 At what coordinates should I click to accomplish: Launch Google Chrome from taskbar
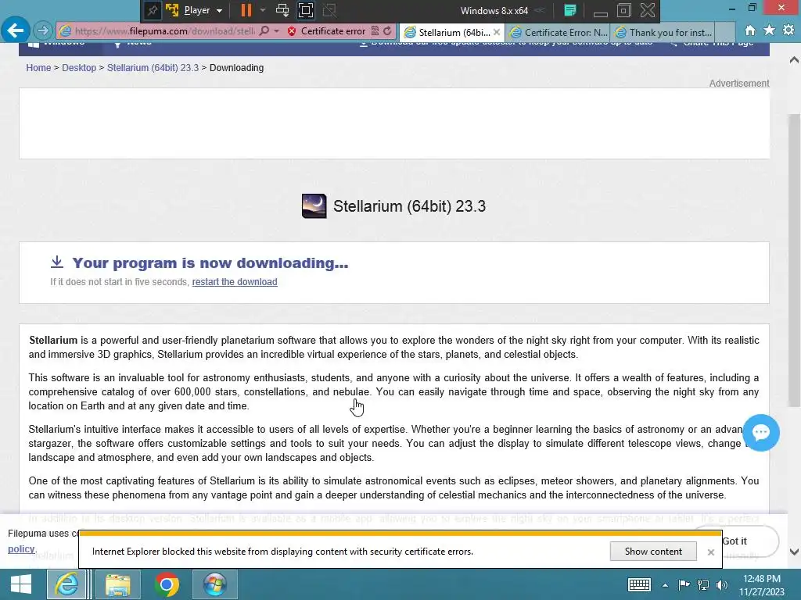pyautogui.click(x=166, y=584)
